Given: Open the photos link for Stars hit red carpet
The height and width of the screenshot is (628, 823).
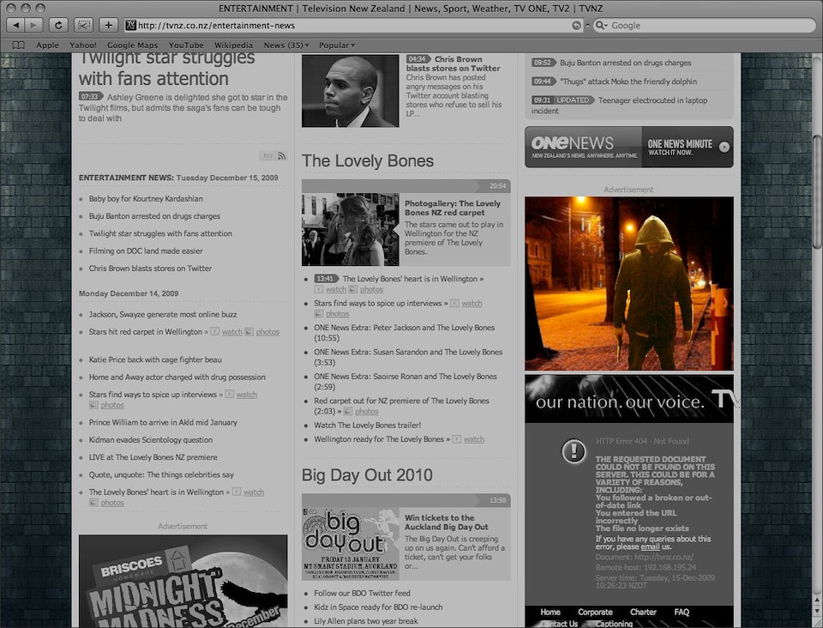Looking at the screenshot, I should [x=267, y=332].
